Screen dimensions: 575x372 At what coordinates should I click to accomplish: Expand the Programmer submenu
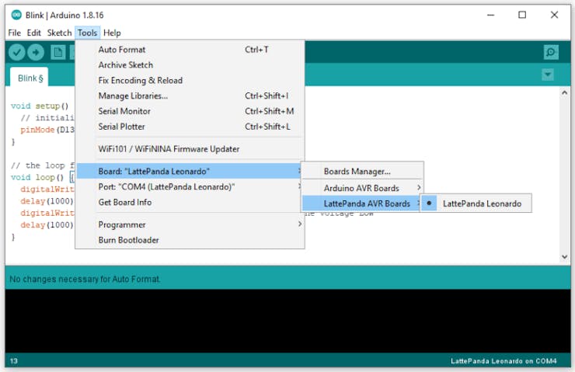190,224
